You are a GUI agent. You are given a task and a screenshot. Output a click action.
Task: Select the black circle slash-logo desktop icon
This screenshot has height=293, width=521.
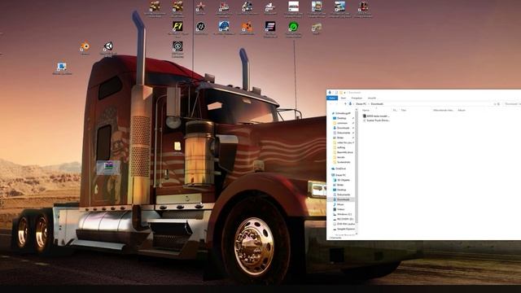(200, 28)
